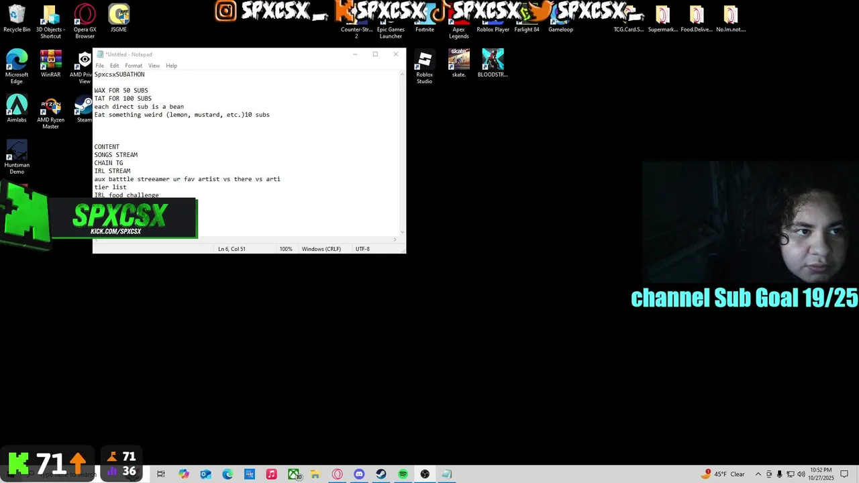Open Xbox app taskbar icon
Screen dimensions: 859x483
click(293, 474)
